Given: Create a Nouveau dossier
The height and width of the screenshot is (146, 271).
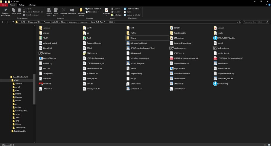Looking at the screenshot, I should pos(81,12).
